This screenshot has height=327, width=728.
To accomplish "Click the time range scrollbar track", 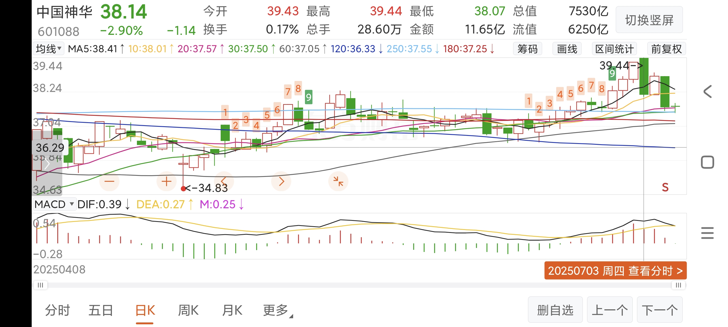I will click(x=359, y=285).
